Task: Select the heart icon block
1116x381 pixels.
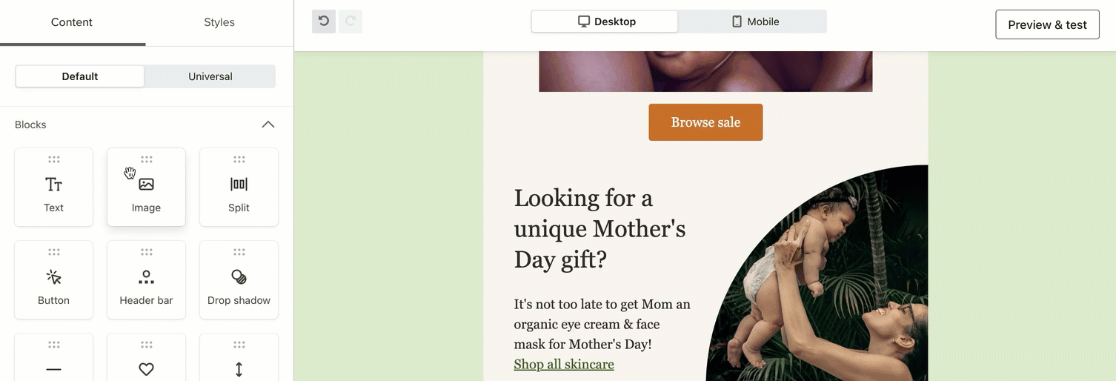Action: point(147,368)
